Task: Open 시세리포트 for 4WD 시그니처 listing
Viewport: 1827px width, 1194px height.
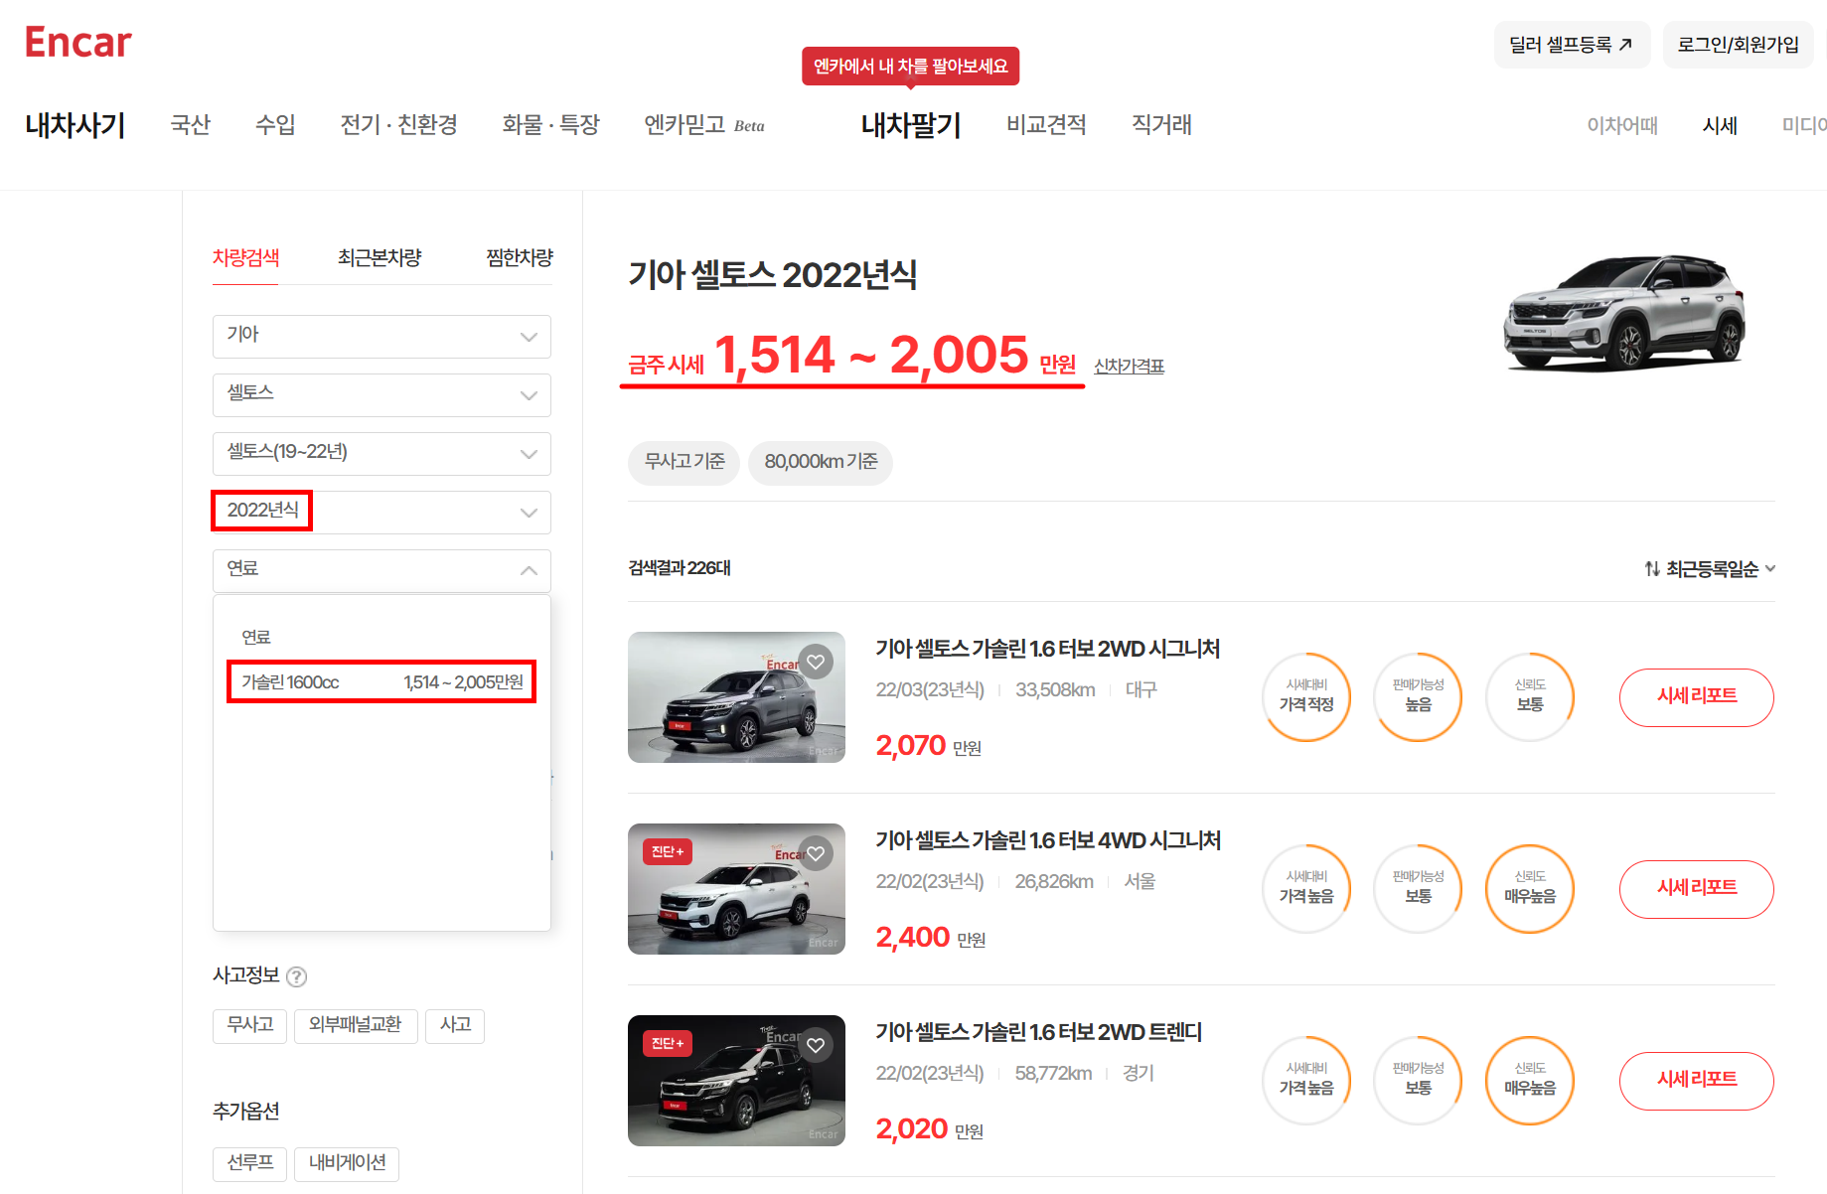Action: tap(1697, 889)
